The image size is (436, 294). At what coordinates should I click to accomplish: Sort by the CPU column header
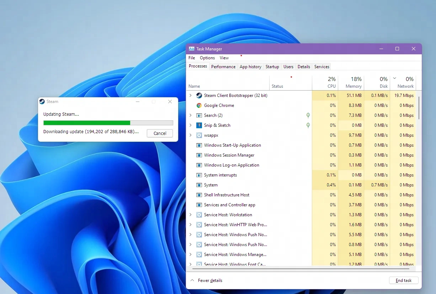point(325,83)
